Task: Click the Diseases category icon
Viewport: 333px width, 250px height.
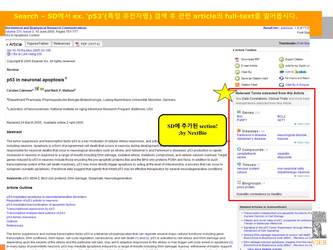Action: point(239,131)
